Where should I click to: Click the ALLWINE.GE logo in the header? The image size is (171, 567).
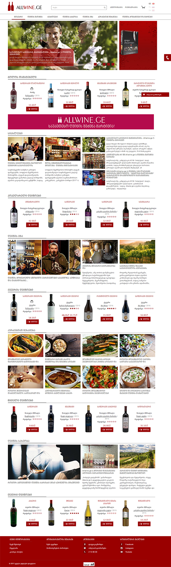25,7
